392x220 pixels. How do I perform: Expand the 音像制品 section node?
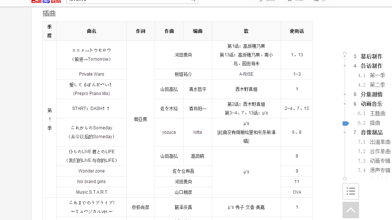click(x=344, y=132)
